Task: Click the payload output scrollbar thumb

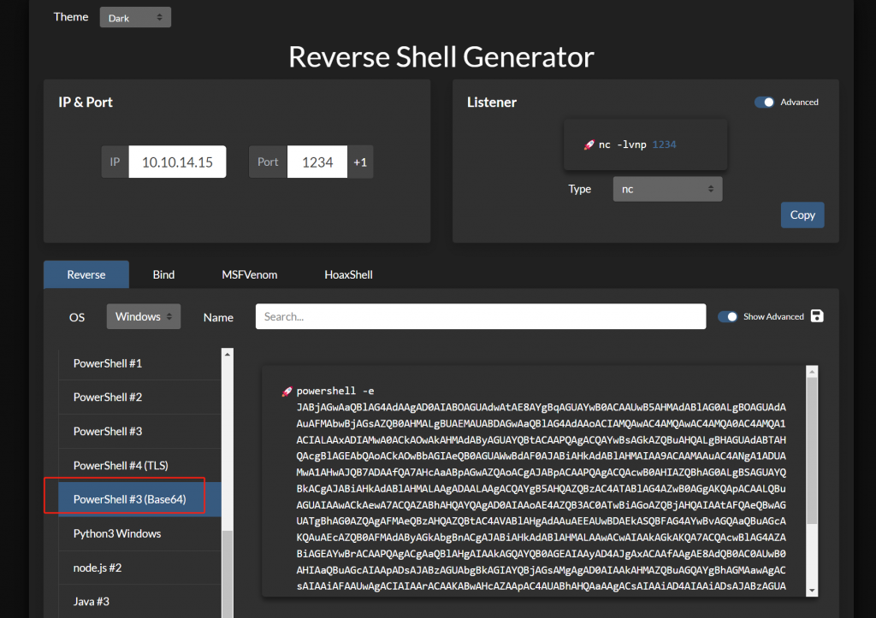Action: pos(813,451)
